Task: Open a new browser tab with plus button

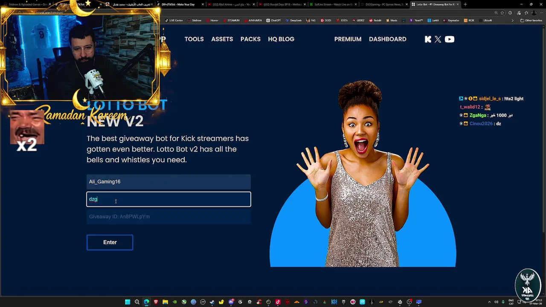Action: (x=465, y=4)
